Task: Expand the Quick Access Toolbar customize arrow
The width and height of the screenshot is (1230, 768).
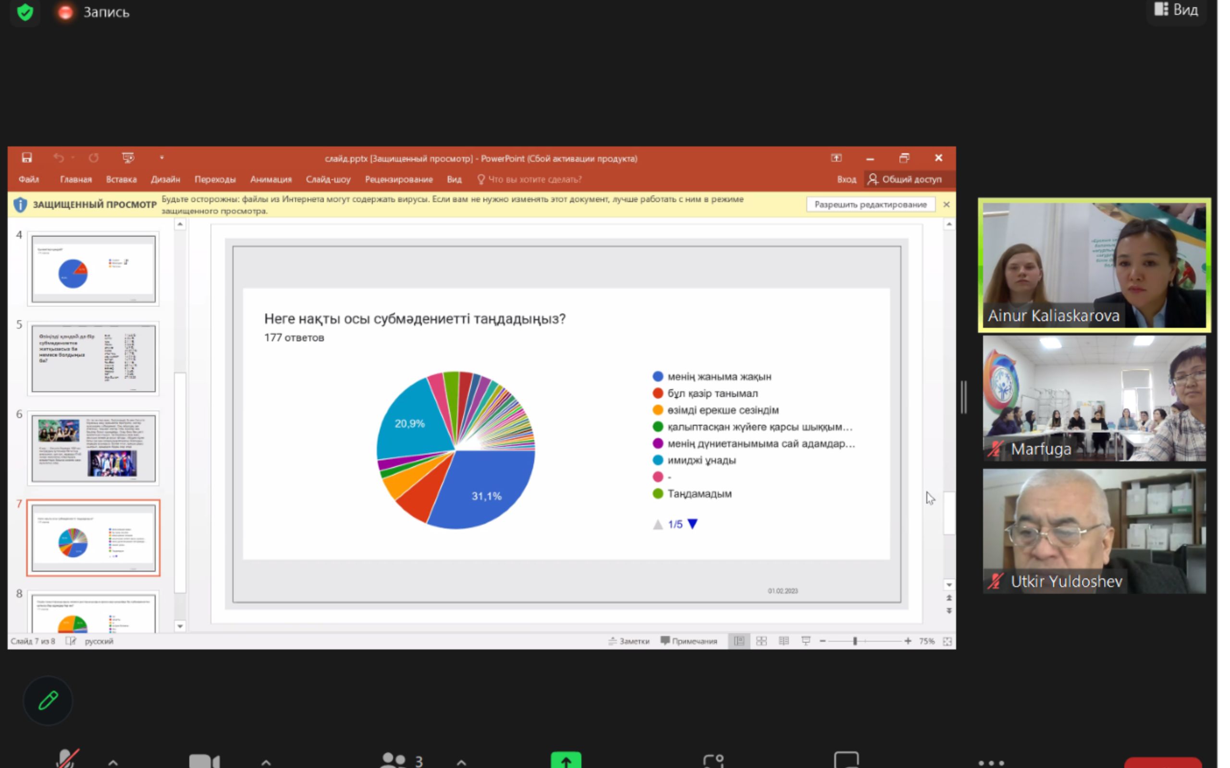Action: [x=161, y=158]
